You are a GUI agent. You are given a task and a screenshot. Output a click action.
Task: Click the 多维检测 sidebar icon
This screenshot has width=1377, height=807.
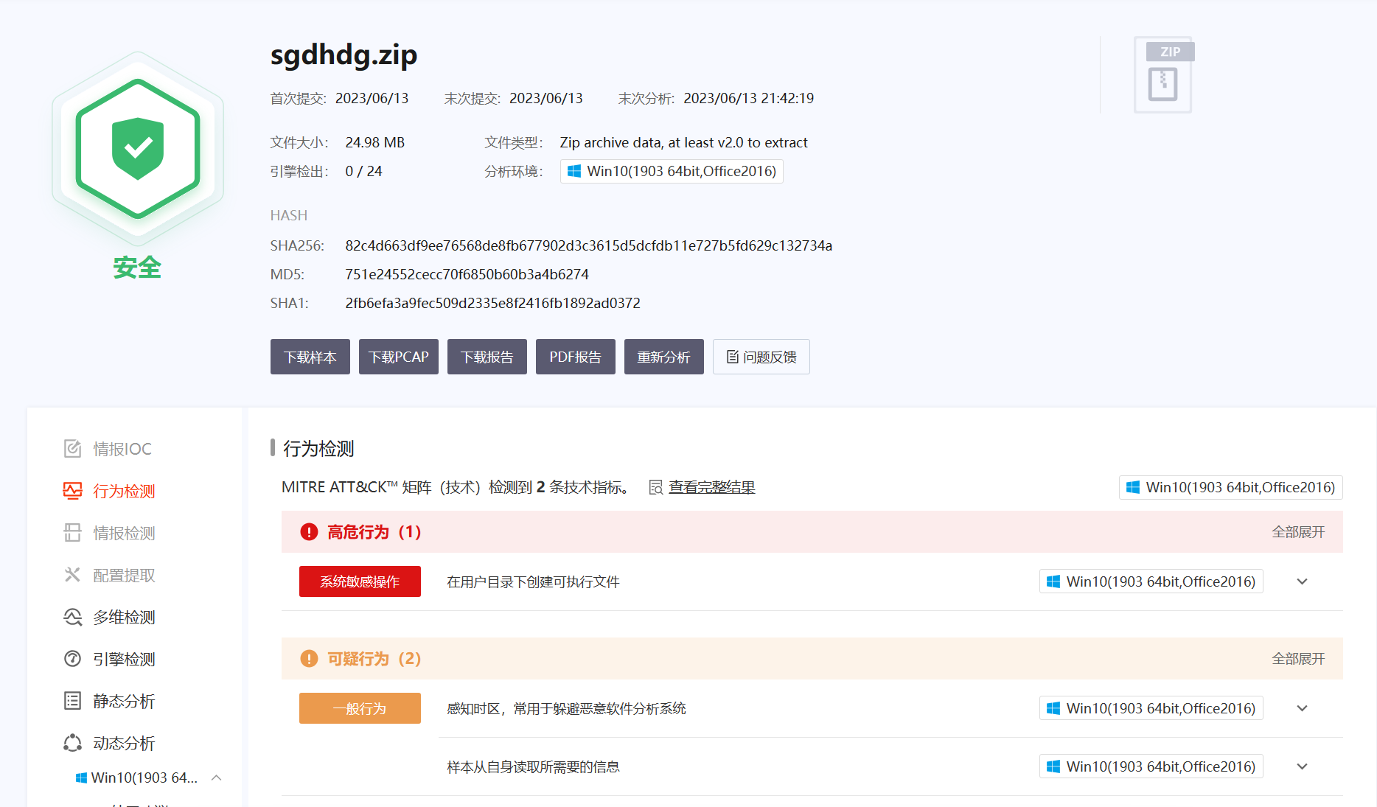[x=72, y=617]
